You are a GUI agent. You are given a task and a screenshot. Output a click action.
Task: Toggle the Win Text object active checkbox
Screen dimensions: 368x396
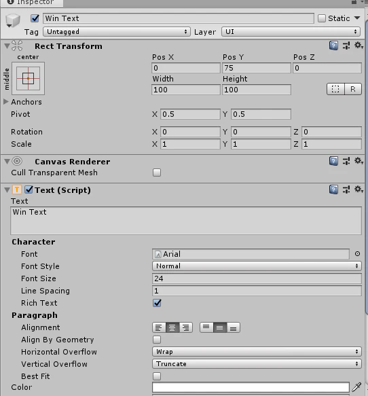[x=35, y=18]
